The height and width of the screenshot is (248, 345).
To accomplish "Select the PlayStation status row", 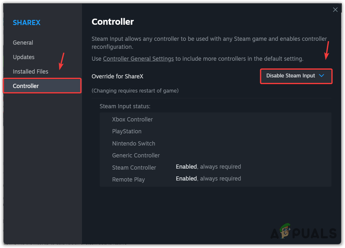I will tap(127, 131).
